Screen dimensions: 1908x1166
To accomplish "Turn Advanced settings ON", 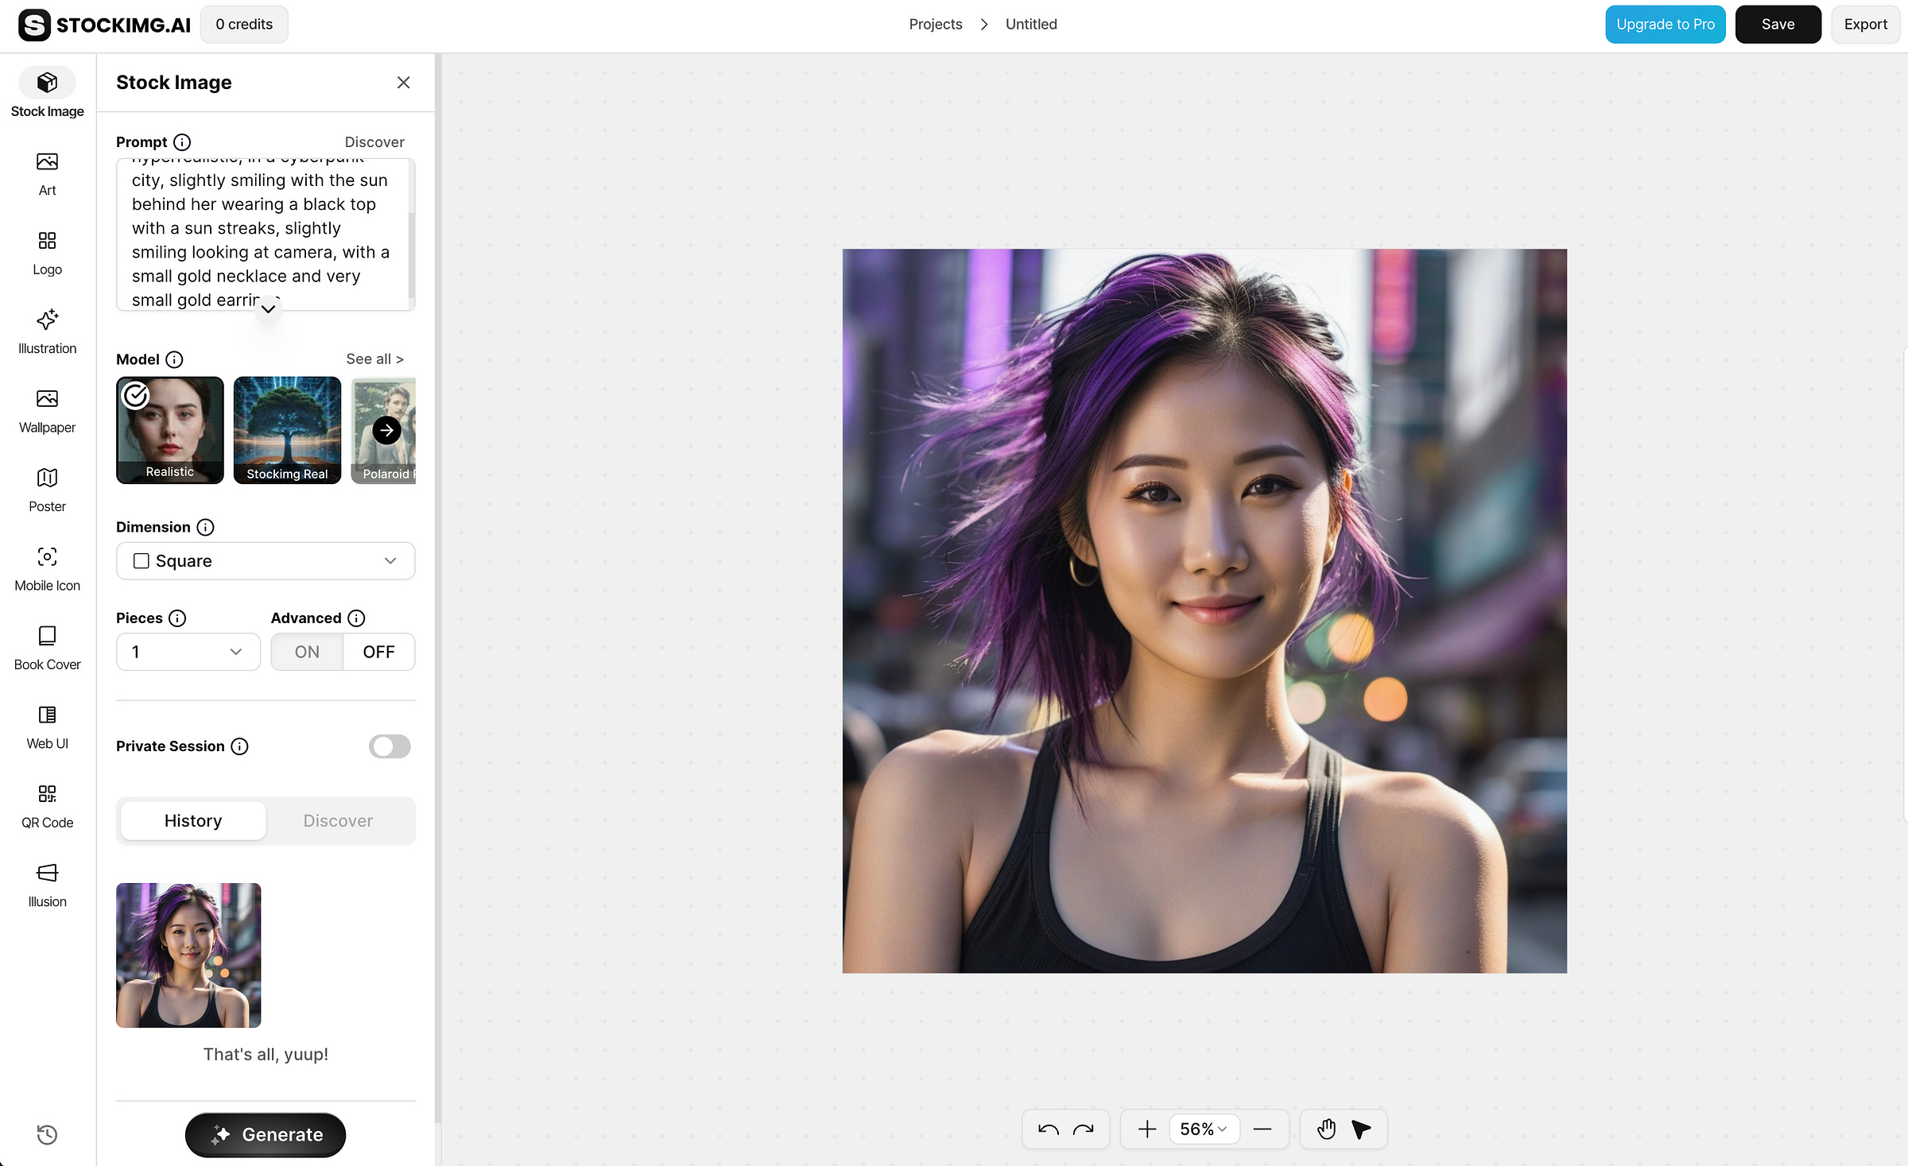I will [x=307, y=652].
